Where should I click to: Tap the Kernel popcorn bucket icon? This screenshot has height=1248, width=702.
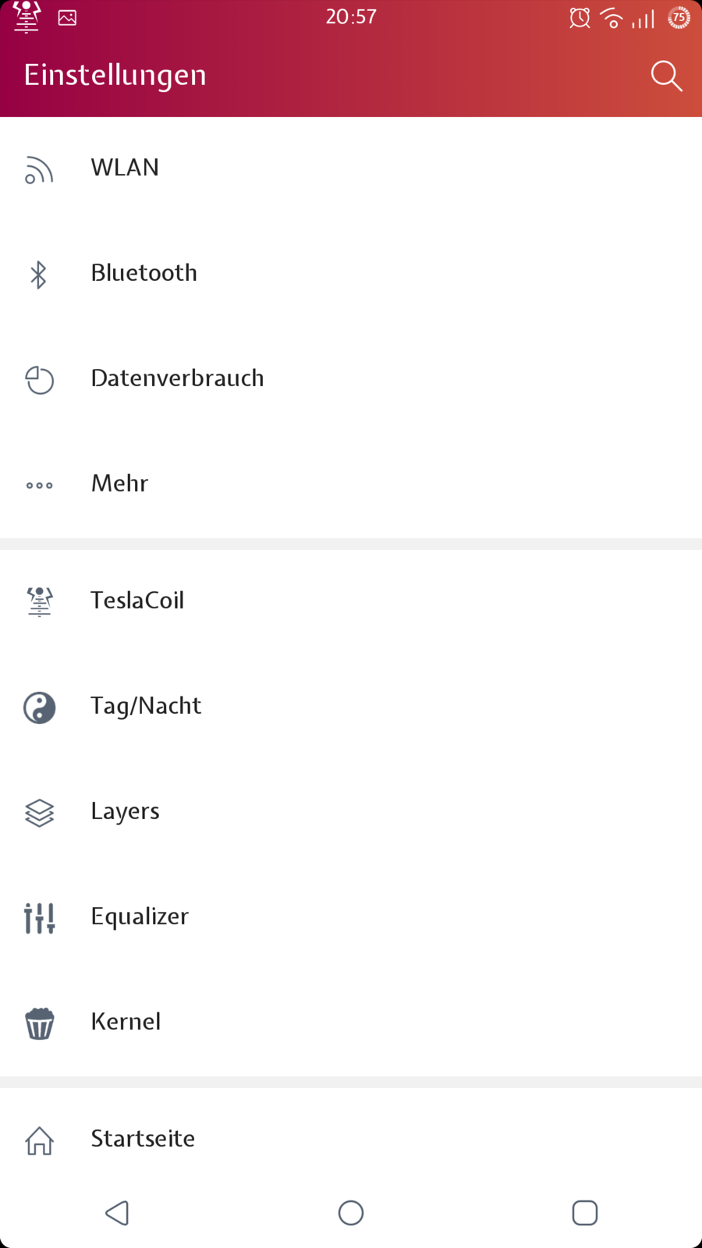(x=39, y=1023)
